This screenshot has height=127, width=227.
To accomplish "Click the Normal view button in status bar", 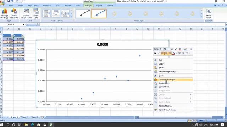I will (189, 120).
